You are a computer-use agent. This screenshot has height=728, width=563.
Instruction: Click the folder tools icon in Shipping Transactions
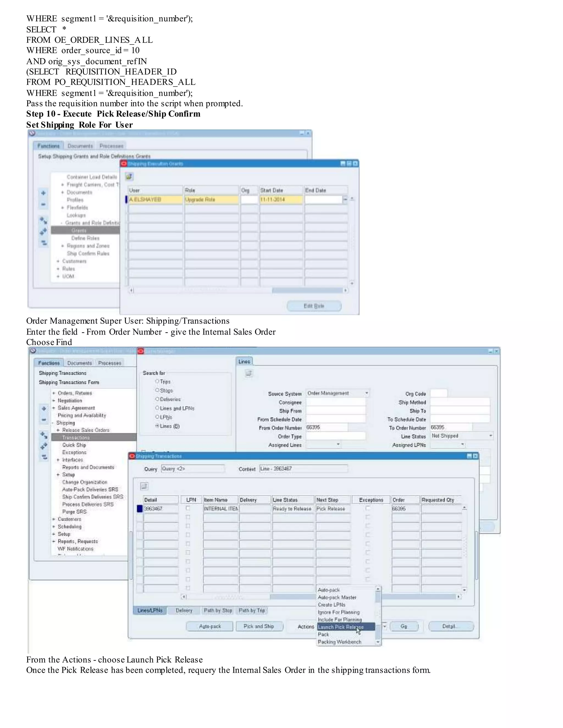[144, 486]
